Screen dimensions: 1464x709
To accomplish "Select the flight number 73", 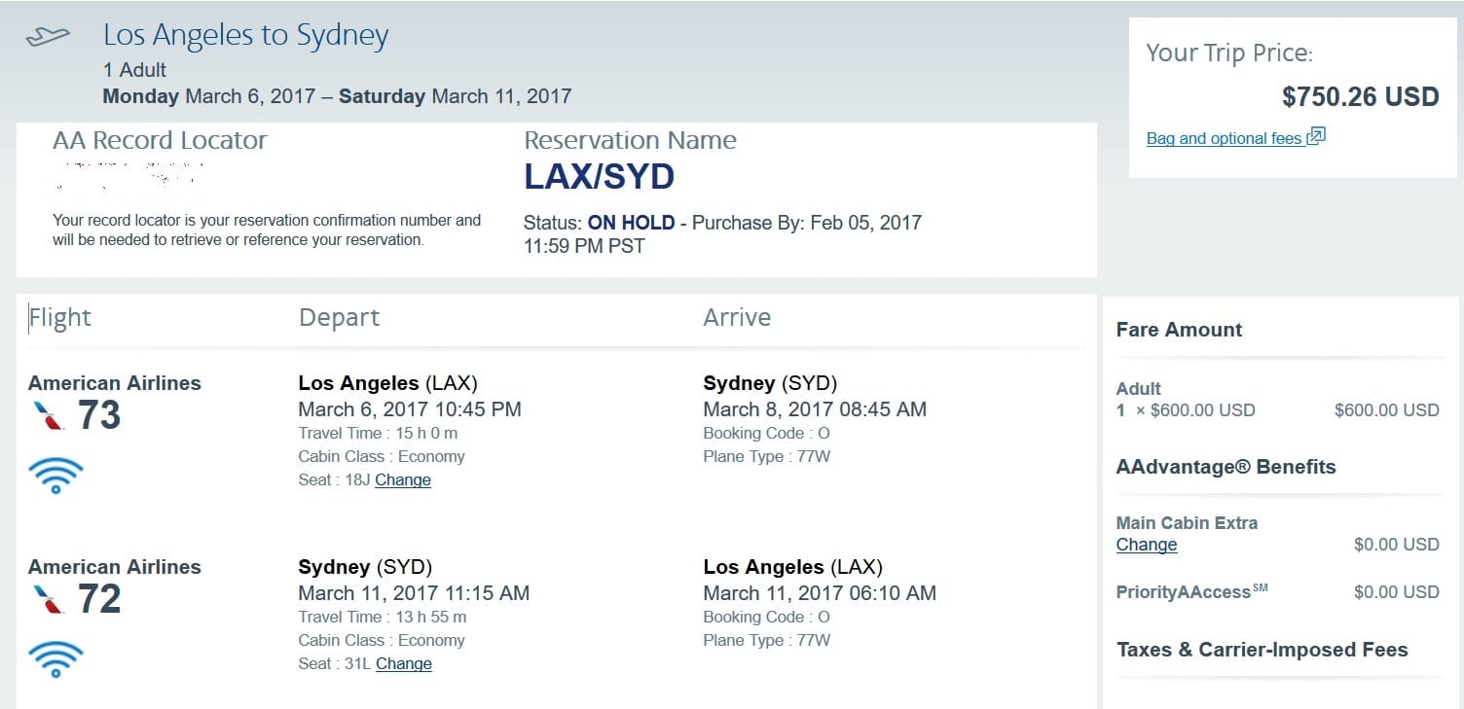I will point(99,415).
